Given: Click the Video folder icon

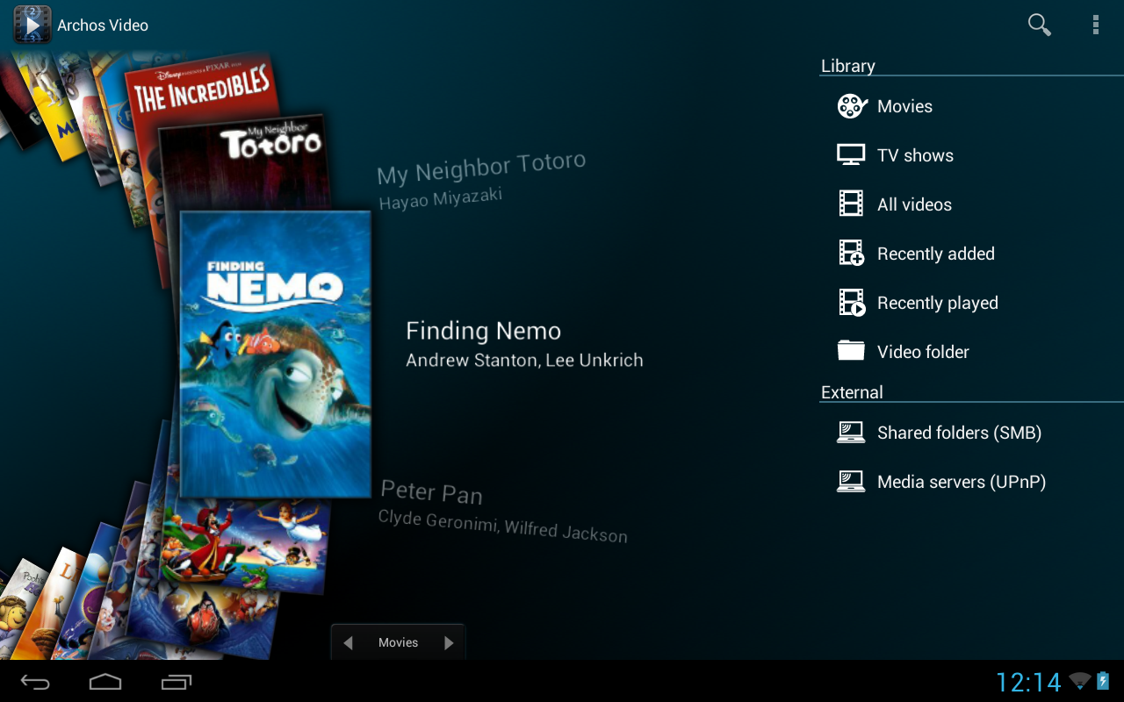Looking at the screenshot, I should 851,352.
